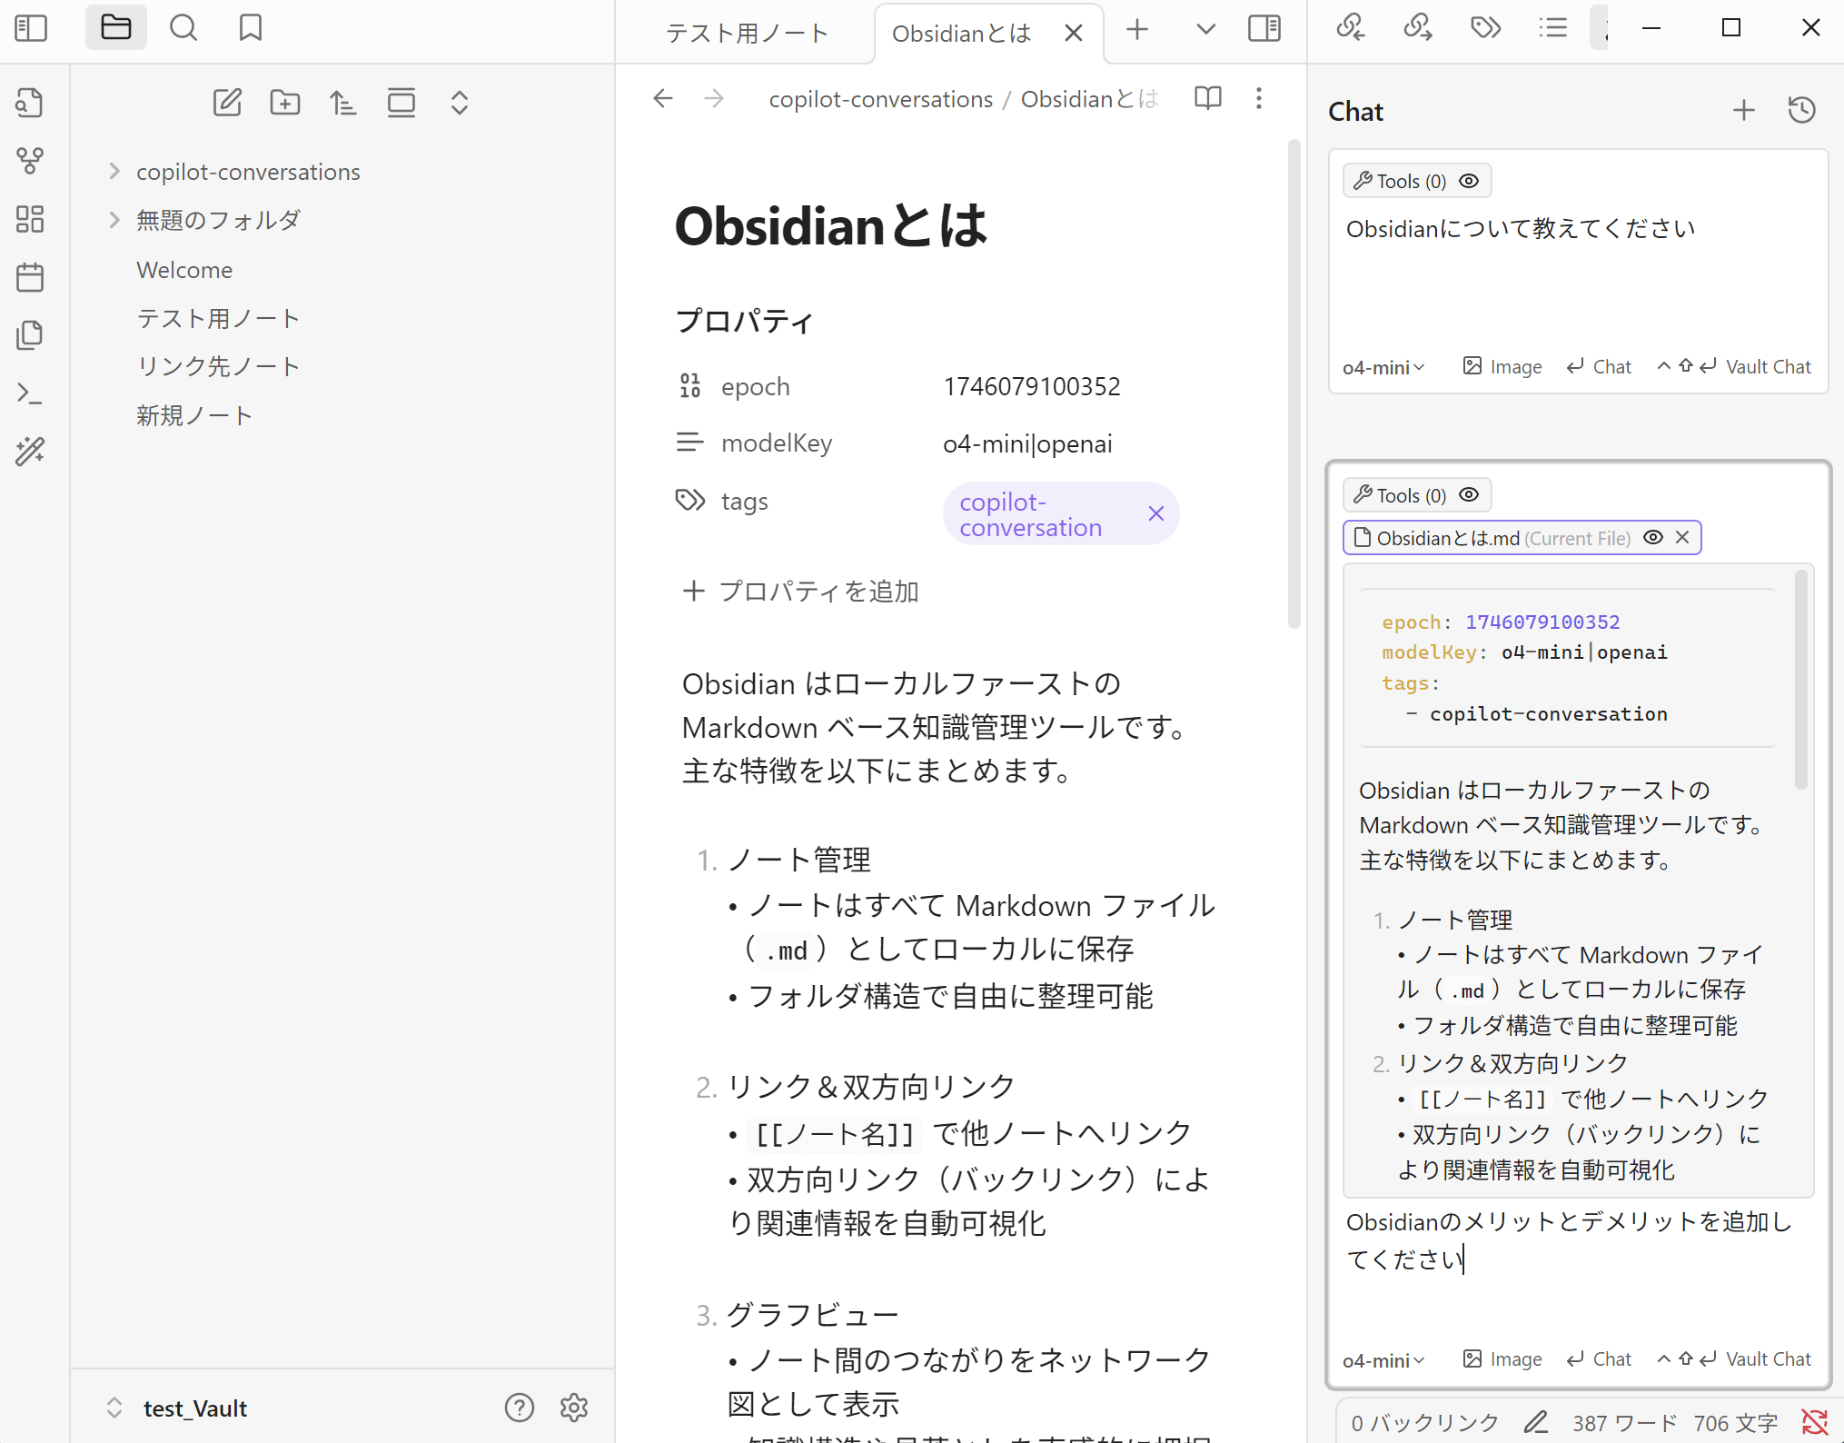Open tab list dropdown chevron
Viewport: 1844px width, 1443px height.
coord(1205,29)
